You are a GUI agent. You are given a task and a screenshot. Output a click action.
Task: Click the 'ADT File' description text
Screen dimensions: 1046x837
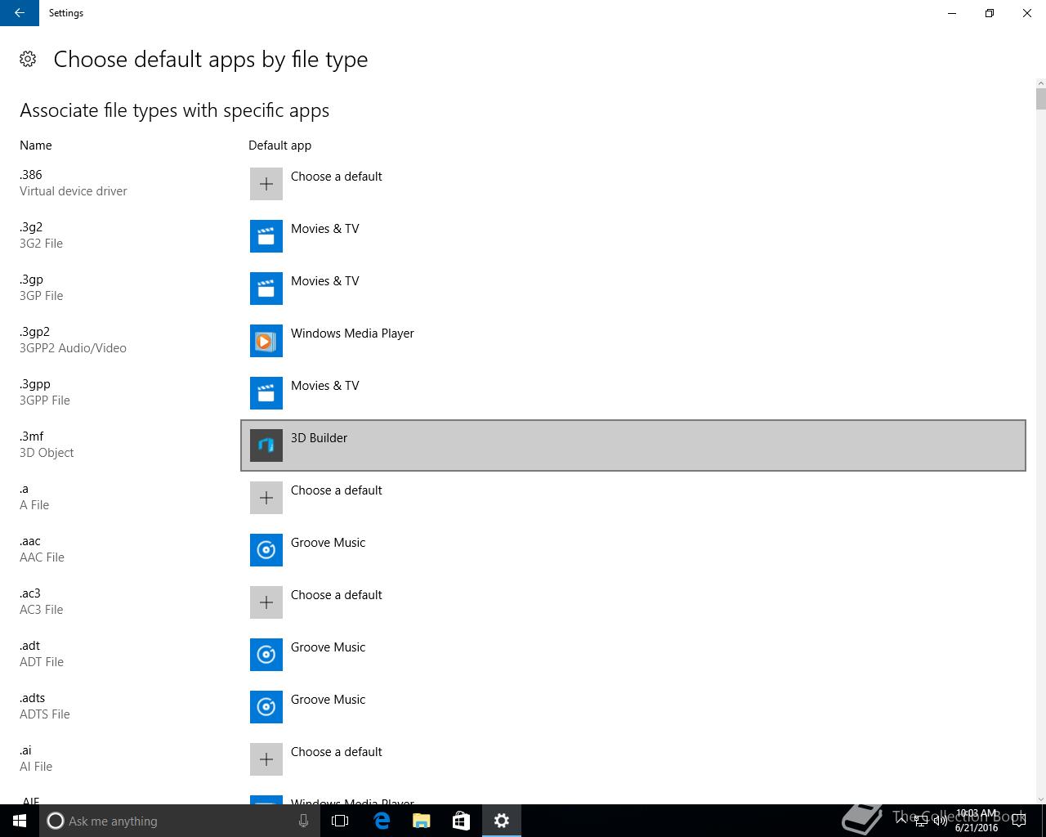(42, 662)
